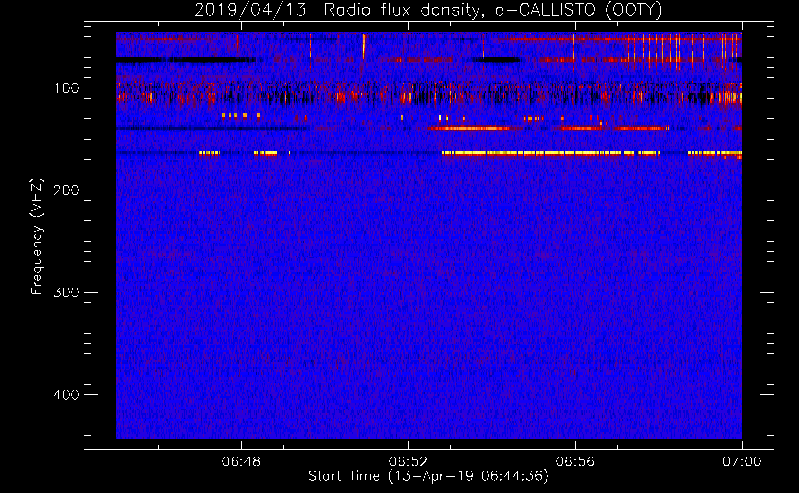This screenshot has height=493, width=799.
Task: Click the '400' frequency tick label
Action: [66, 395]
